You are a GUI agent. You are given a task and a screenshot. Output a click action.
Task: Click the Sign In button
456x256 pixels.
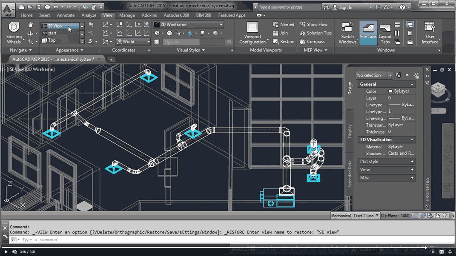(346, 7)
